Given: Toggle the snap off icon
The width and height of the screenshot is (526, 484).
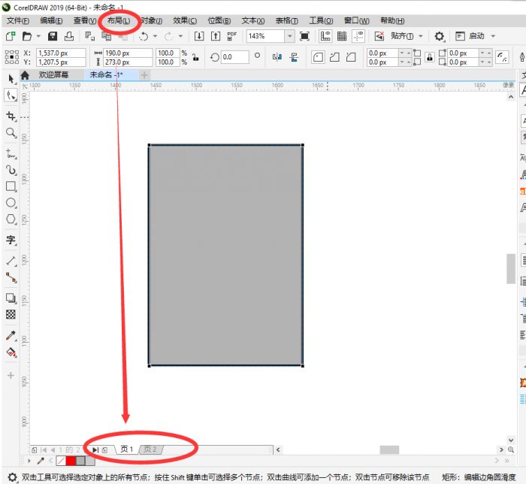Looking at the screenshot, I should point(379,36).
